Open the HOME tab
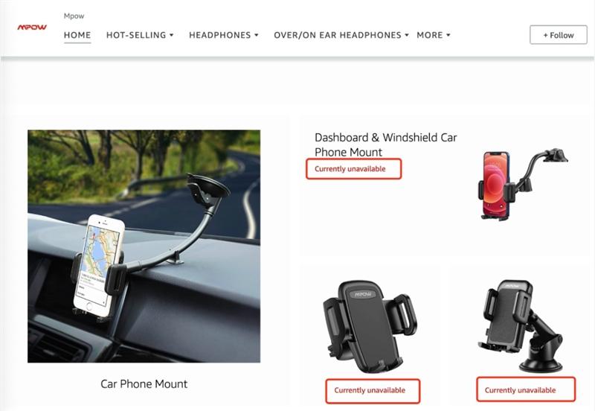The image size is (595, 411). [x=77, y=35]
